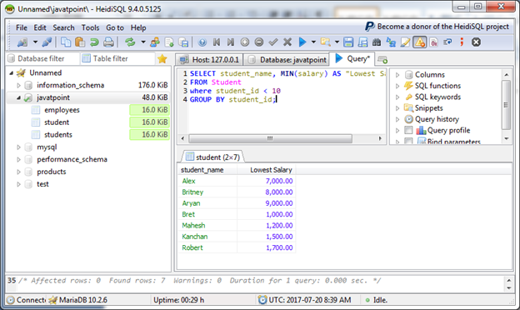Open the User manager icon
The image size is (520, 310).
pos(155,42)
